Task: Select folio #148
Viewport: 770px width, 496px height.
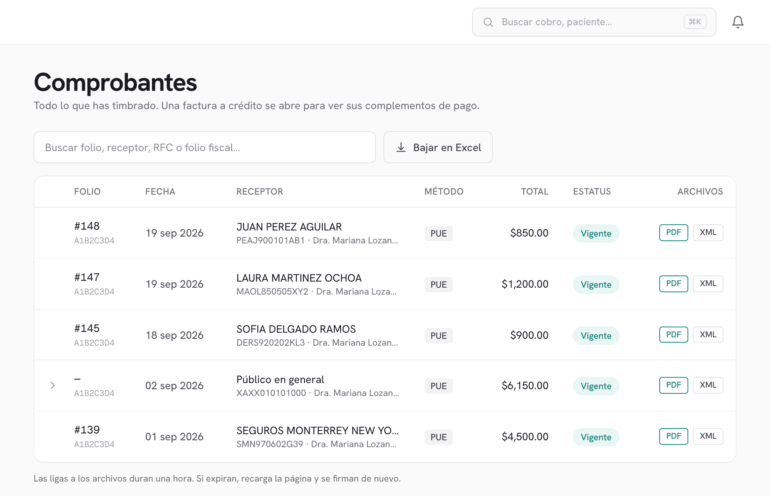Action: (x=87, y=226)
